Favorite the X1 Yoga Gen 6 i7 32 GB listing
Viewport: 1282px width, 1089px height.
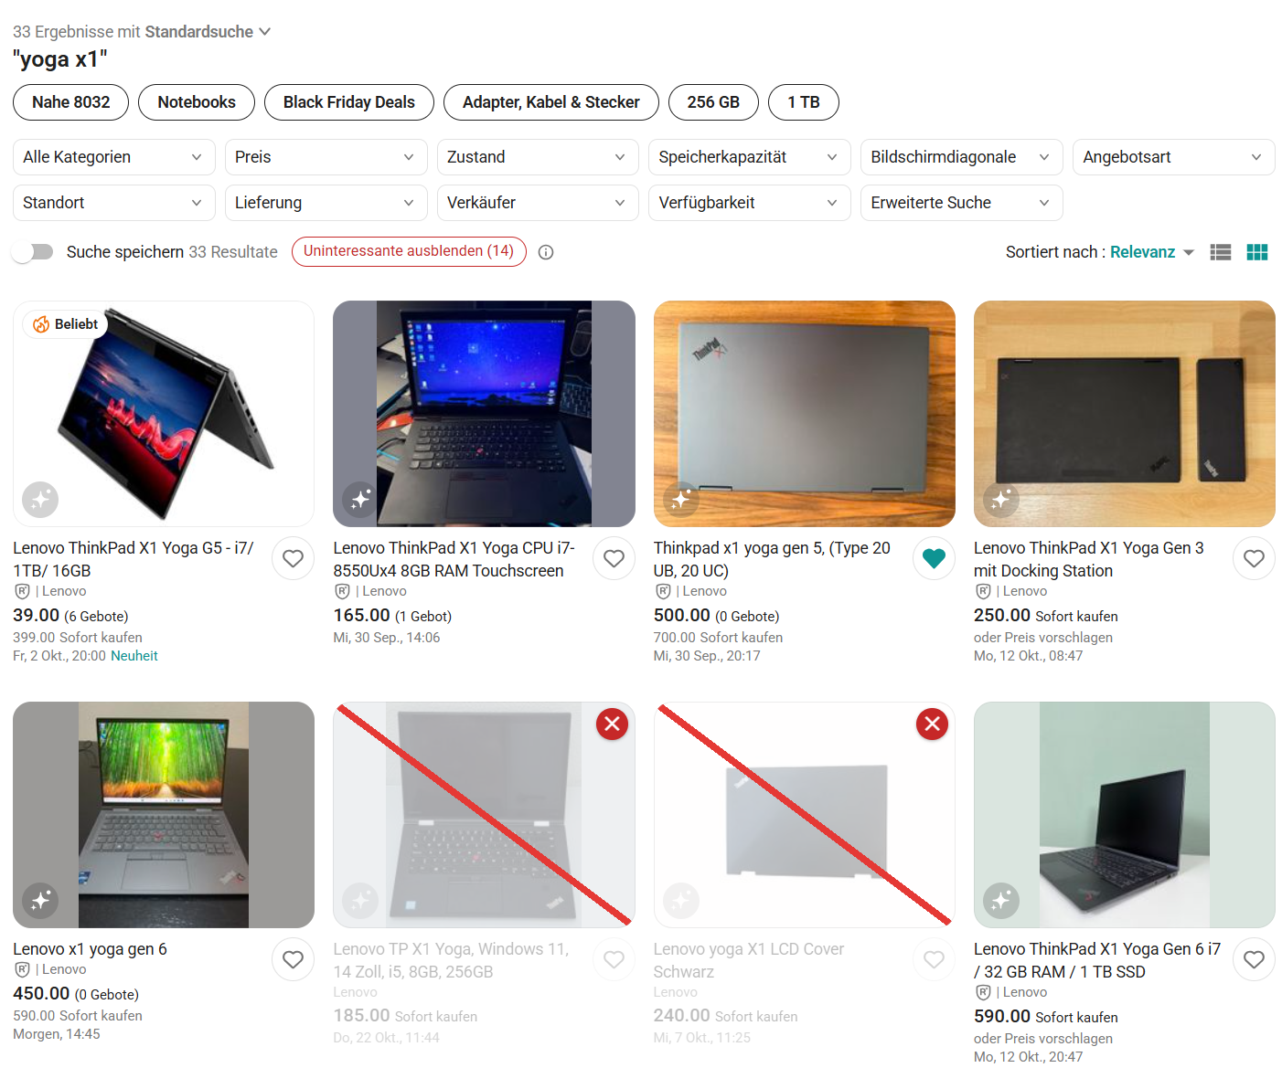(1254, 959)
